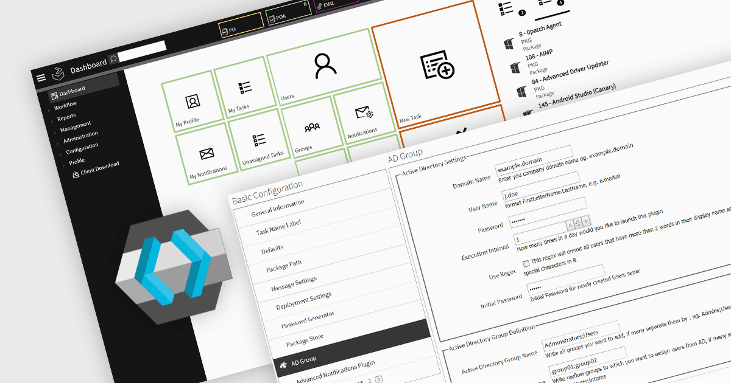Image resolution: width=731 pixels, height=383 pixels.
Task: Click the Client Download icon in sidebar
Action: pos(76,175)
